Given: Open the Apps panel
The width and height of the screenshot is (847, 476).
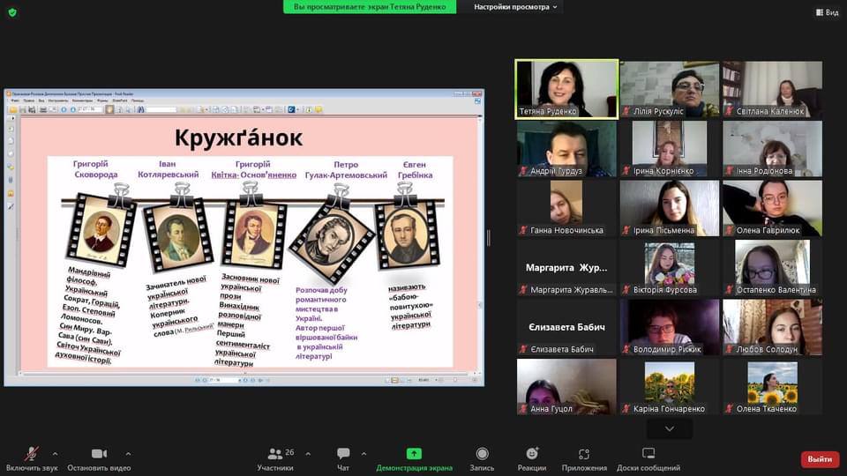Looking at the screenshot, I should (584, 454).
